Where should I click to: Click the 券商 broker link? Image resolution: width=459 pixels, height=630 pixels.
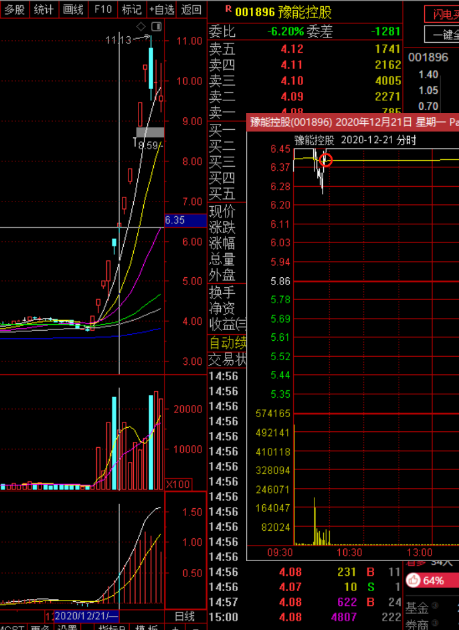click(417, 625)
